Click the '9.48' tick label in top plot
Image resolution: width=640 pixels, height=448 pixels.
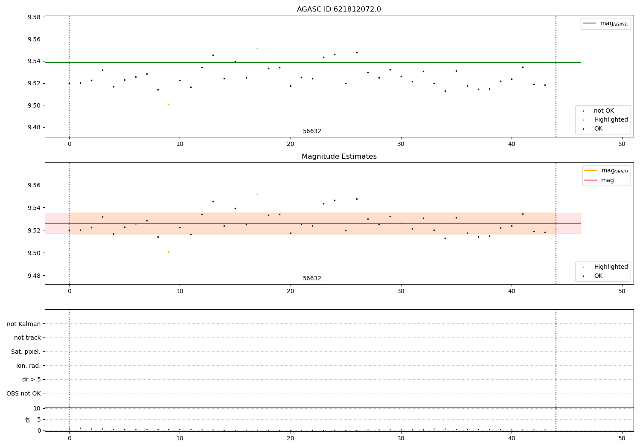pos(34,128)
